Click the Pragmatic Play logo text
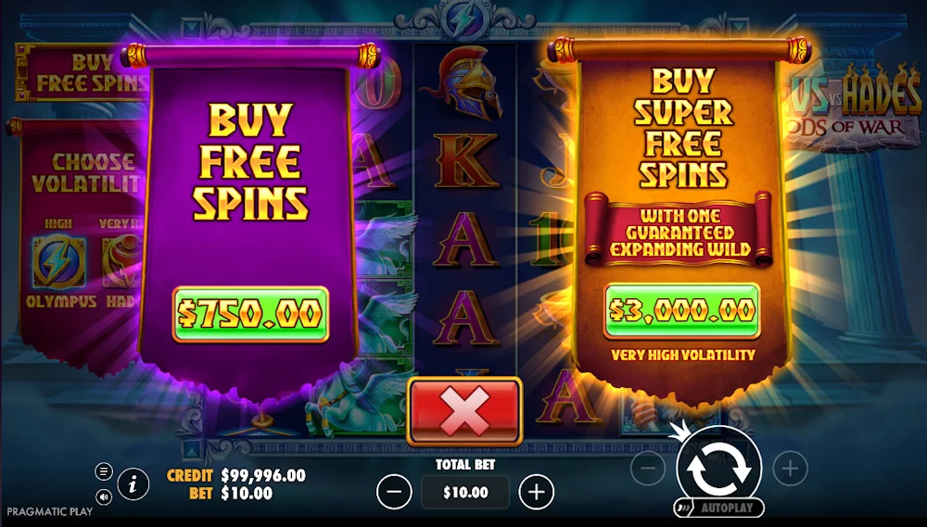 pyautogui.click(x=50, y=511)
